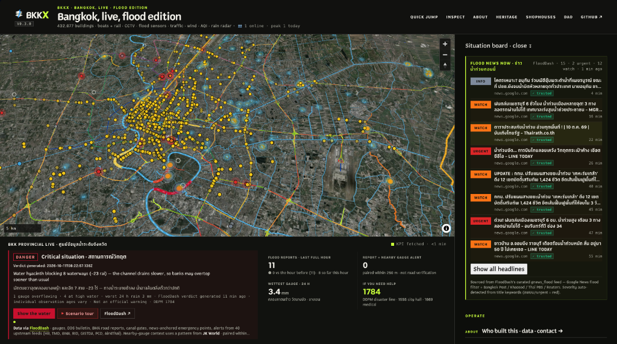Click the 5 km map scale bar

coord(22,228)
